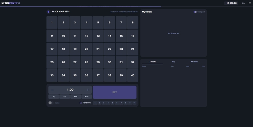Viewport: 253px width, 127px height.
Task: Double the bet with x2 button
Action: 65,97
